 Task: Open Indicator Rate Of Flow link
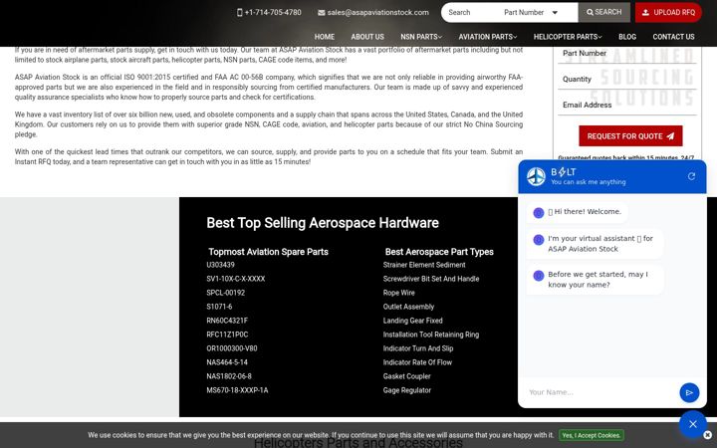[x=417, y=362]
